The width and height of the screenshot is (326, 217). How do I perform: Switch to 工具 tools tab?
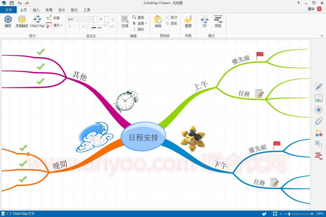(x=87, y=10)
